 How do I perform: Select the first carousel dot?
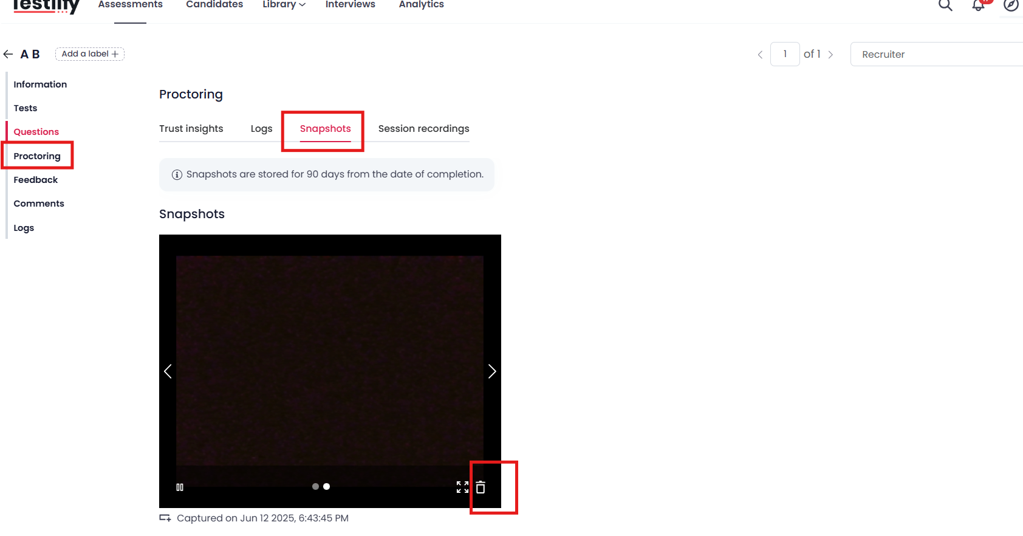tap(315, 487)
